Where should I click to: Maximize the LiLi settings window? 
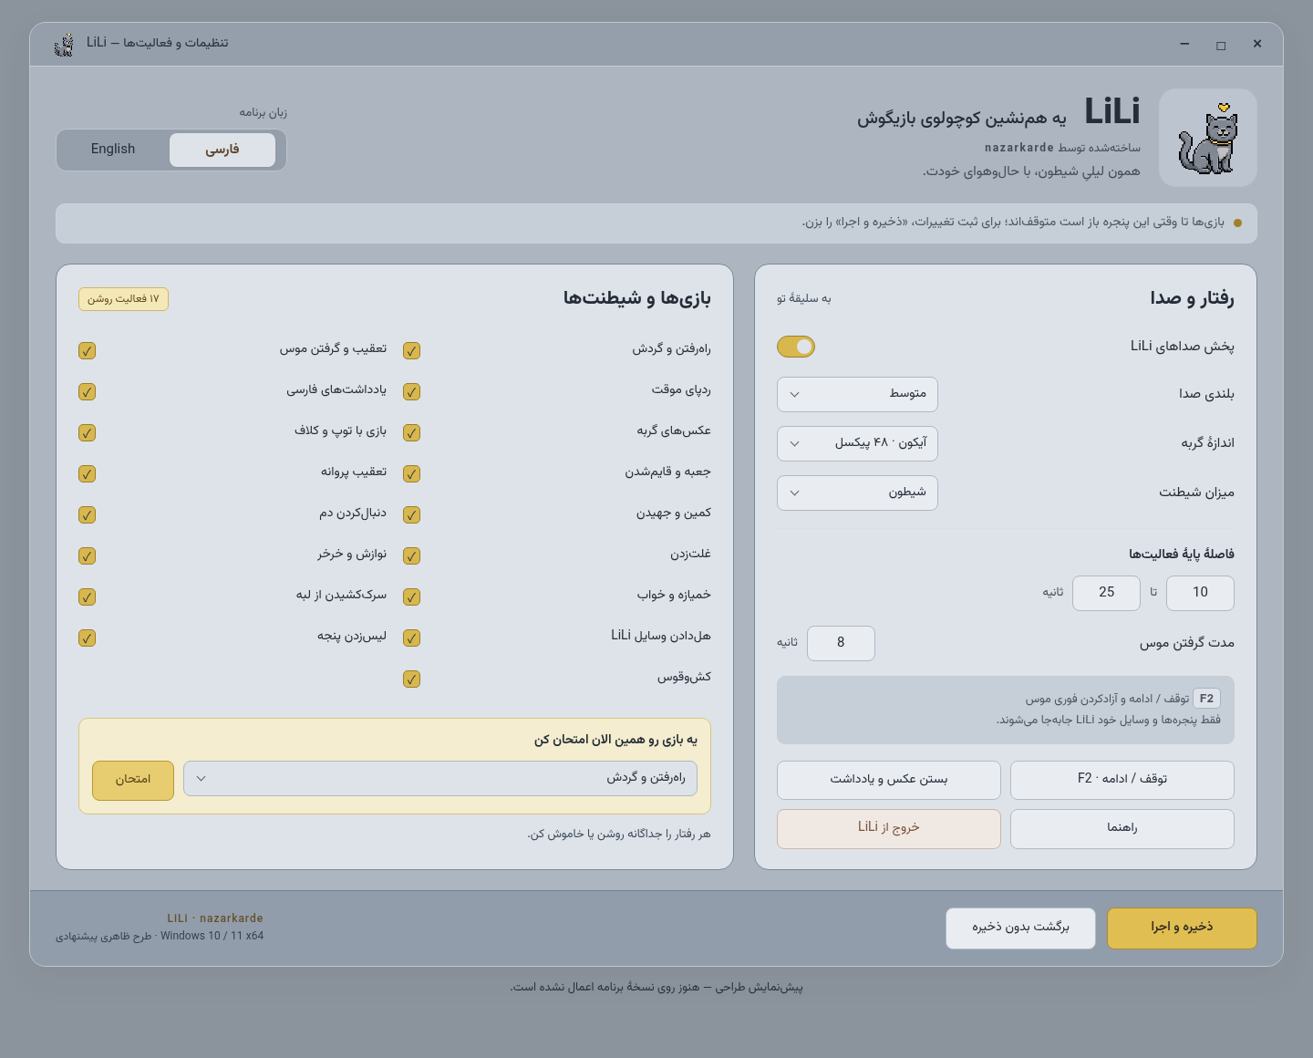tap(1221, 45)
